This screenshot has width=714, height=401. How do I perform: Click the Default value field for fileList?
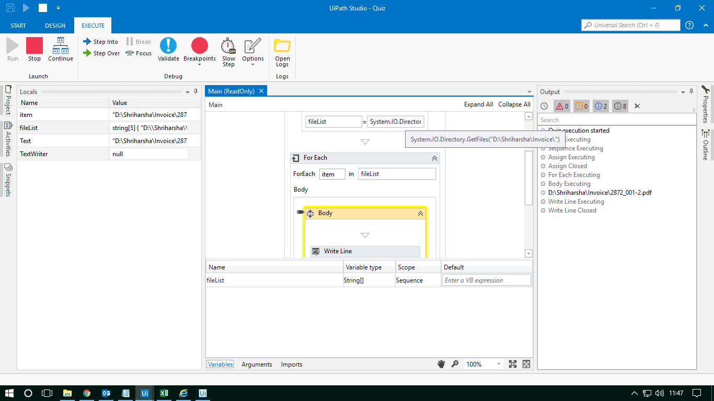(487, 280)
